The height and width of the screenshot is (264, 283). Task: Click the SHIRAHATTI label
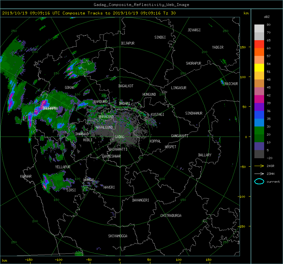118,149
